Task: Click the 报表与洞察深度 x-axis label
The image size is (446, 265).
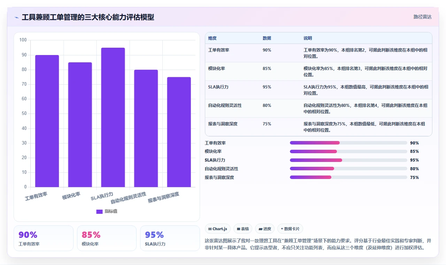Action: point(164,197)
